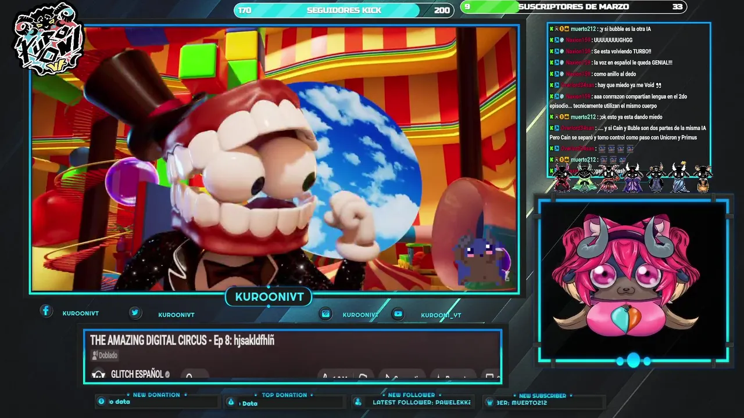
Task: Click the Doblado dubbed-audio badge
Action: 105,355
